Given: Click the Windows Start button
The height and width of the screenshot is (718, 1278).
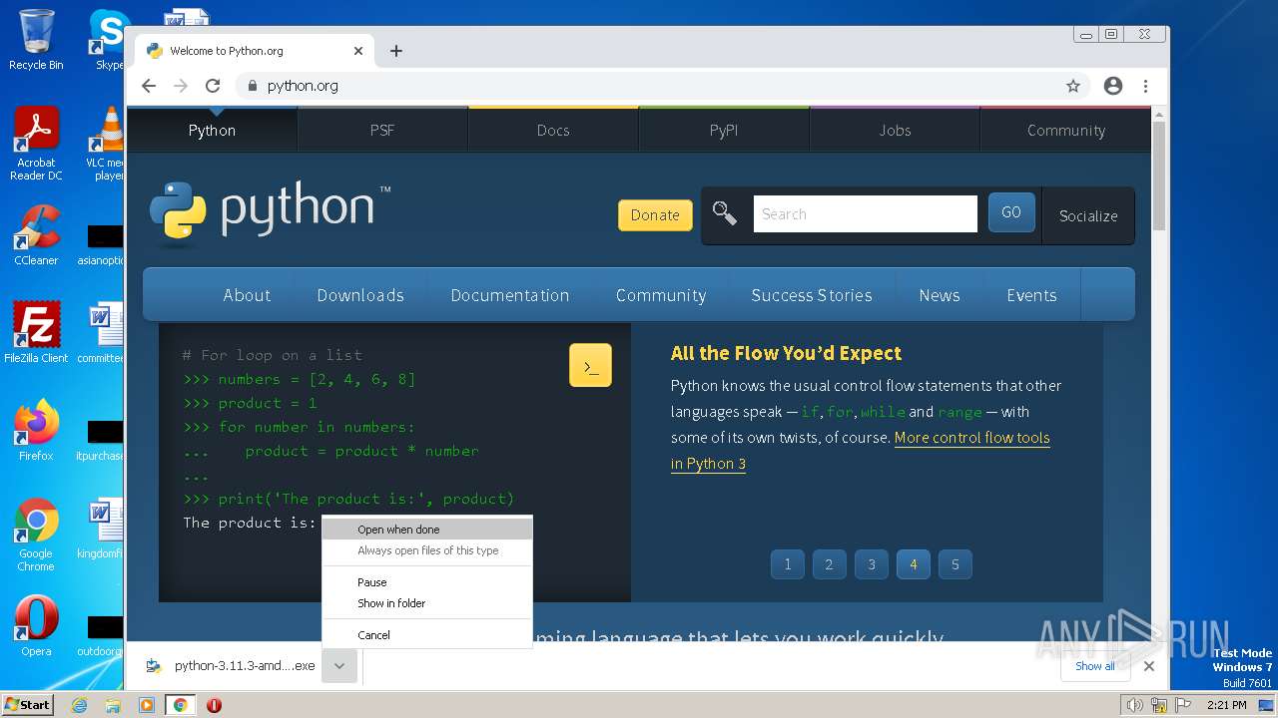Looking at the screenshot, I should pyautogui.click(x=28, y=705).
